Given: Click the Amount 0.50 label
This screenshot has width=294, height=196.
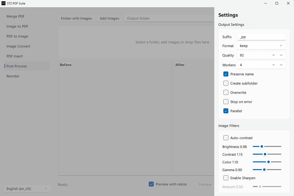Looking at the screenshot, I should tap(233, 187).
